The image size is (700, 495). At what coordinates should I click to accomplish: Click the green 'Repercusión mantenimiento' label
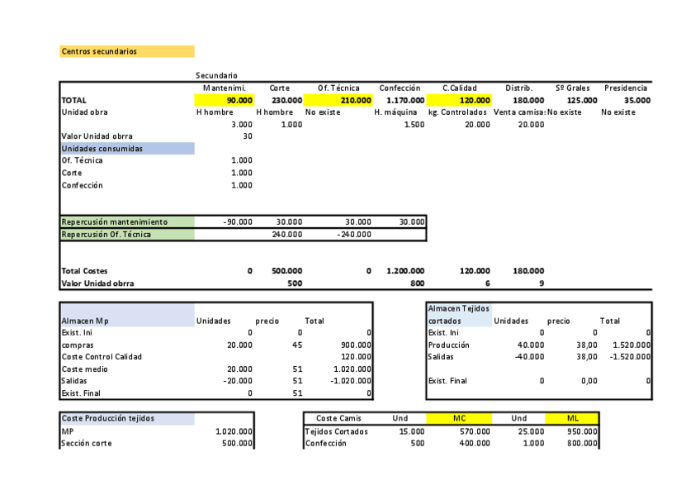tap(126, 221)
